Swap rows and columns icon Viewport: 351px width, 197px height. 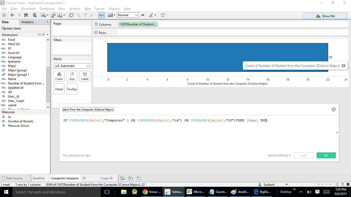(x=72, y=15)
